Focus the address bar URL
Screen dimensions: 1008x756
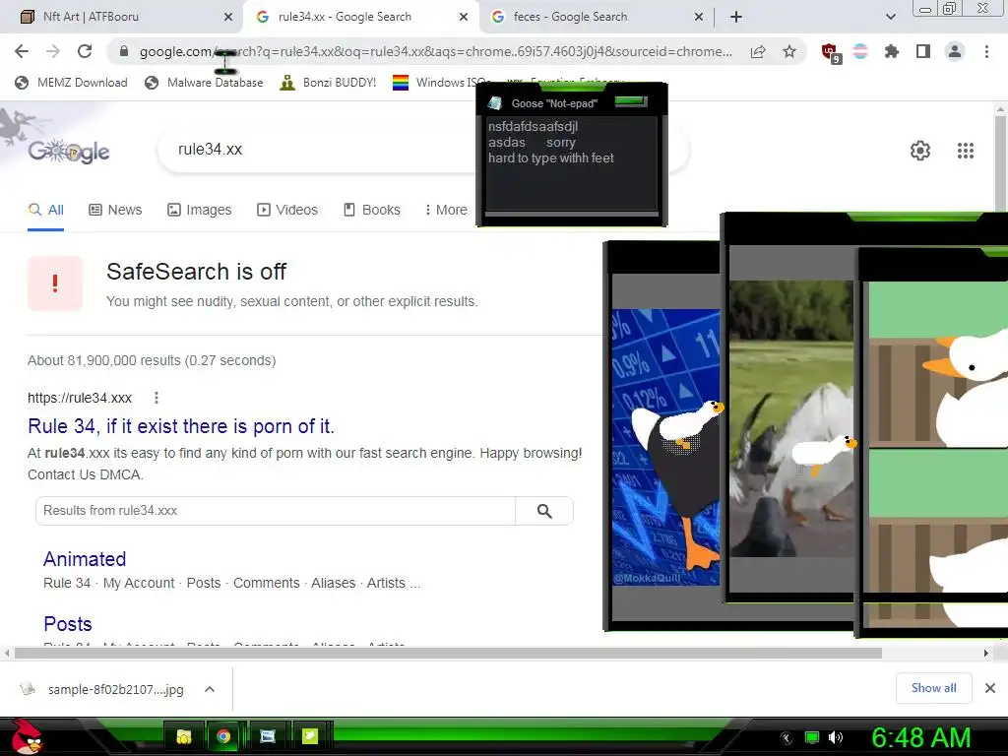click(435, 51)
